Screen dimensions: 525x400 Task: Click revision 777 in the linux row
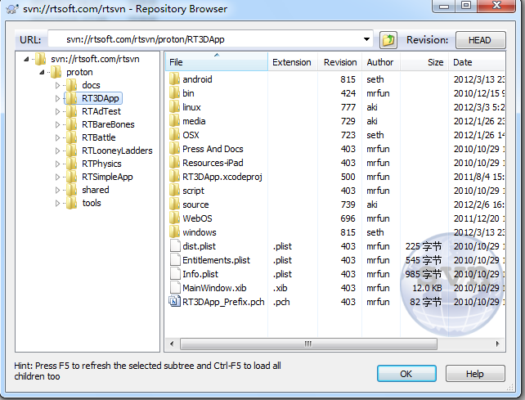pos(348,107)
